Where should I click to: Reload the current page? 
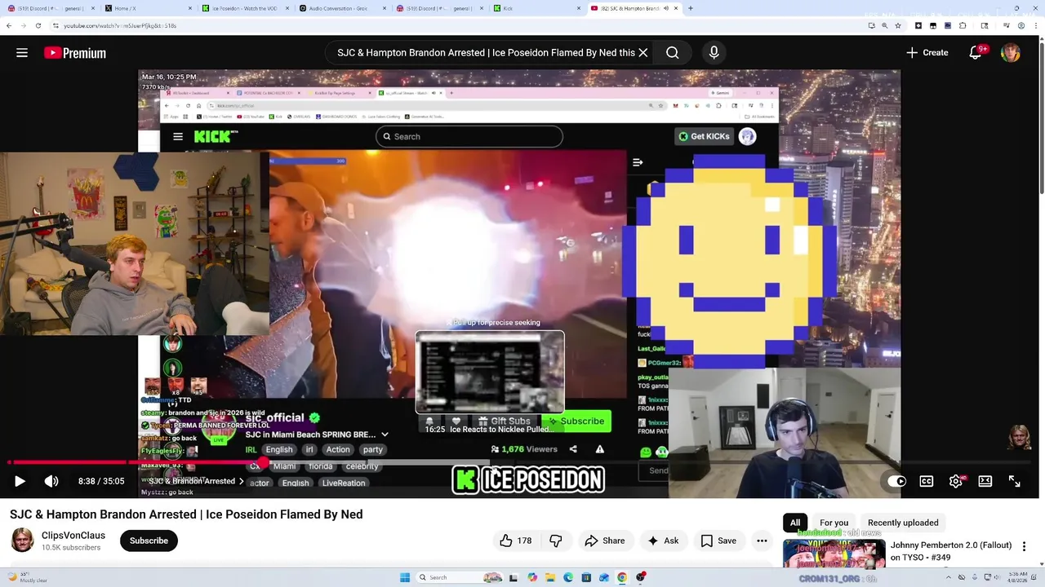(38, 25)
